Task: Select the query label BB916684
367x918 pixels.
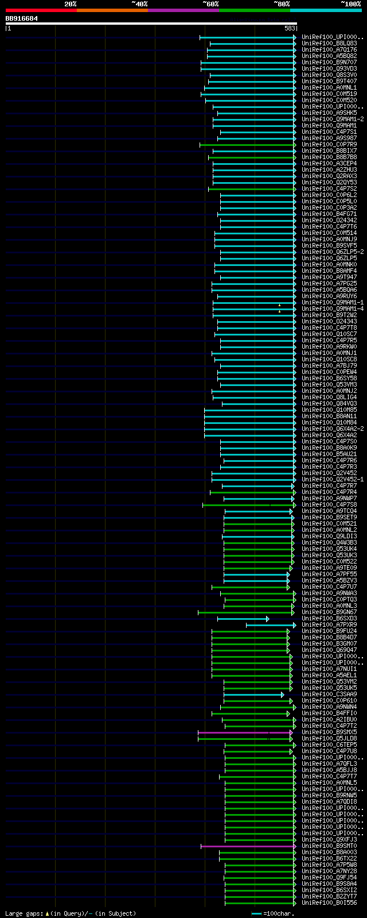Action: pos(22,18)
